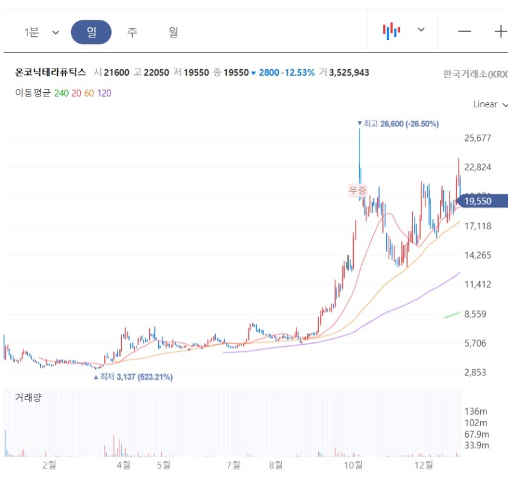Zoom in the chart with plus button

pos(500,31)
